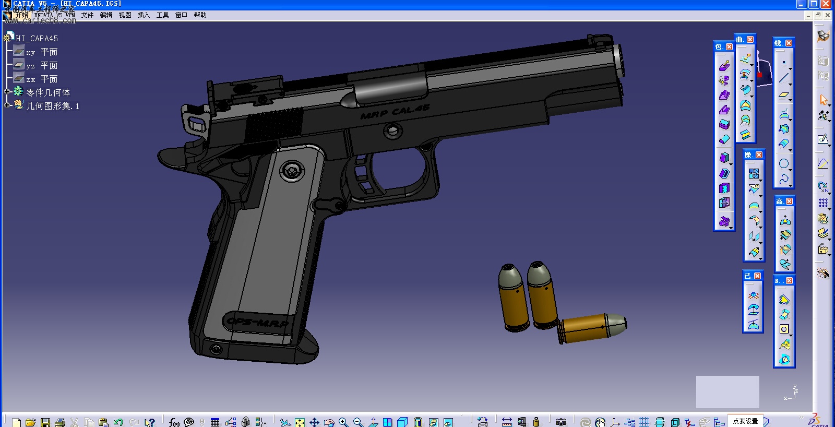The width and height of the screenshot is (835, 427).
Task: Click the Plane tool in 线 toolbar
Action: (783, 94)
